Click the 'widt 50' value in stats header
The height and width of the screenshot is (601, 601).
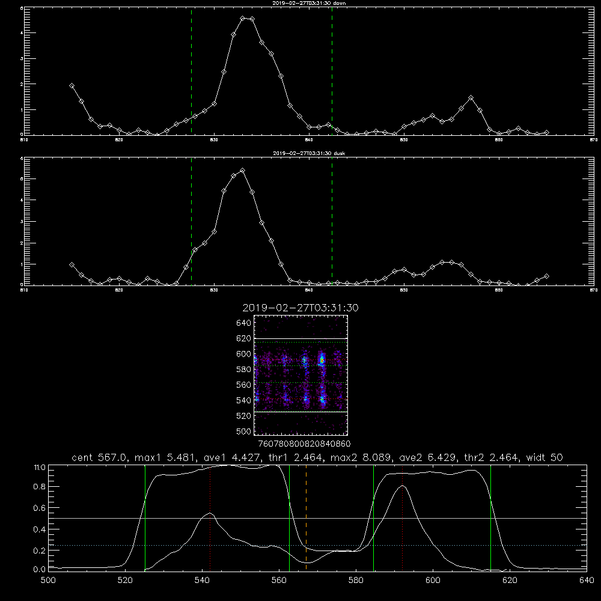545,457
